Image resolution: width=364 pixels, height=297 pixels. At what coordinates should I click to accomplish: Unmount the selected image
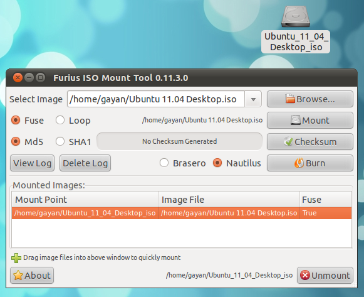pyautogui.click(x=325, y=276)
